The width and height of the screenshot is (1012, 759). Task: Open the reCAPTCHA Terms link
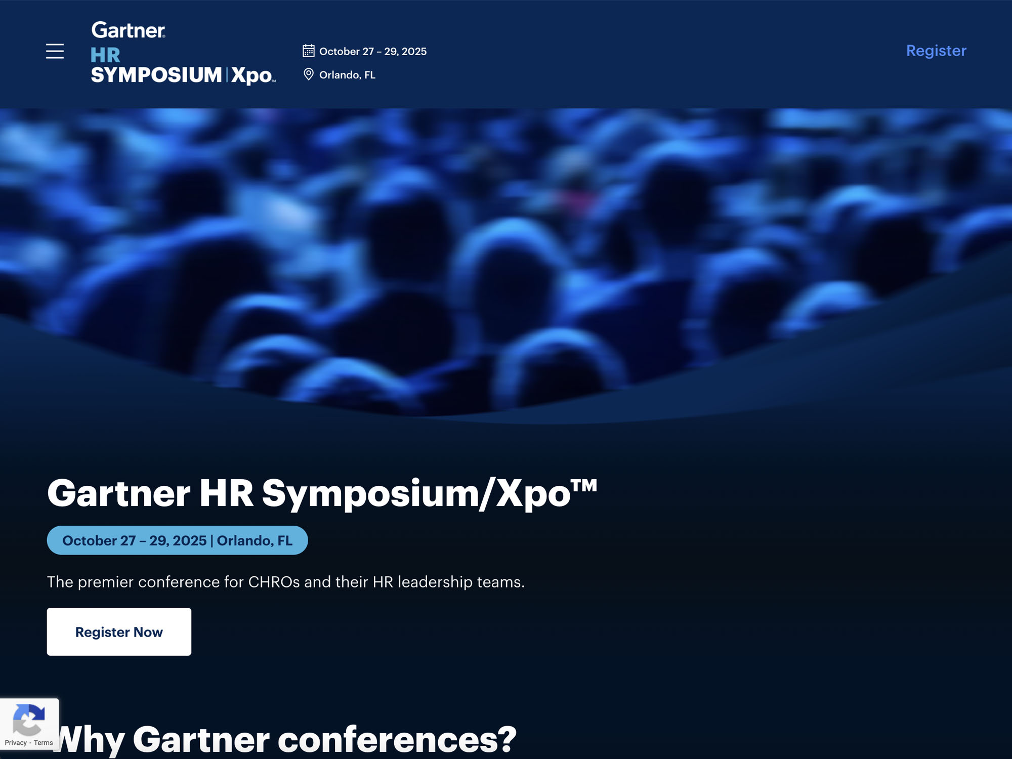coord(44,742)
